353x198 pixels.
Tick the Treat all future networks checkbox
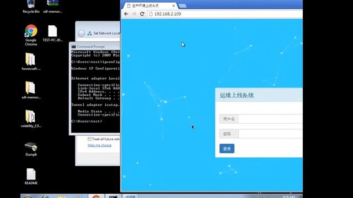click(89, 139)
